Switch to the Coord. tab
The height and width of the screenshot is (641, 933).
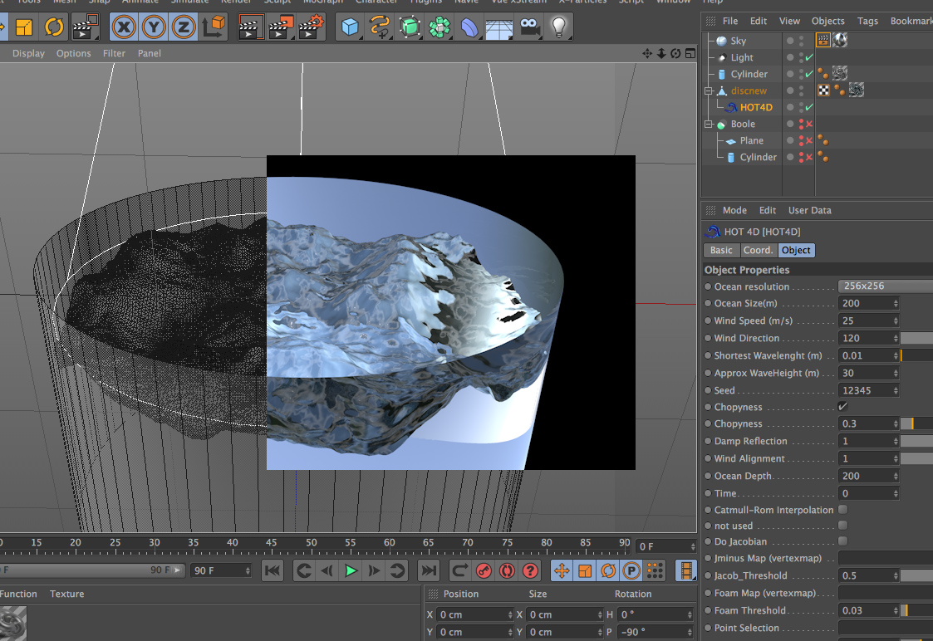coord(758,250)
